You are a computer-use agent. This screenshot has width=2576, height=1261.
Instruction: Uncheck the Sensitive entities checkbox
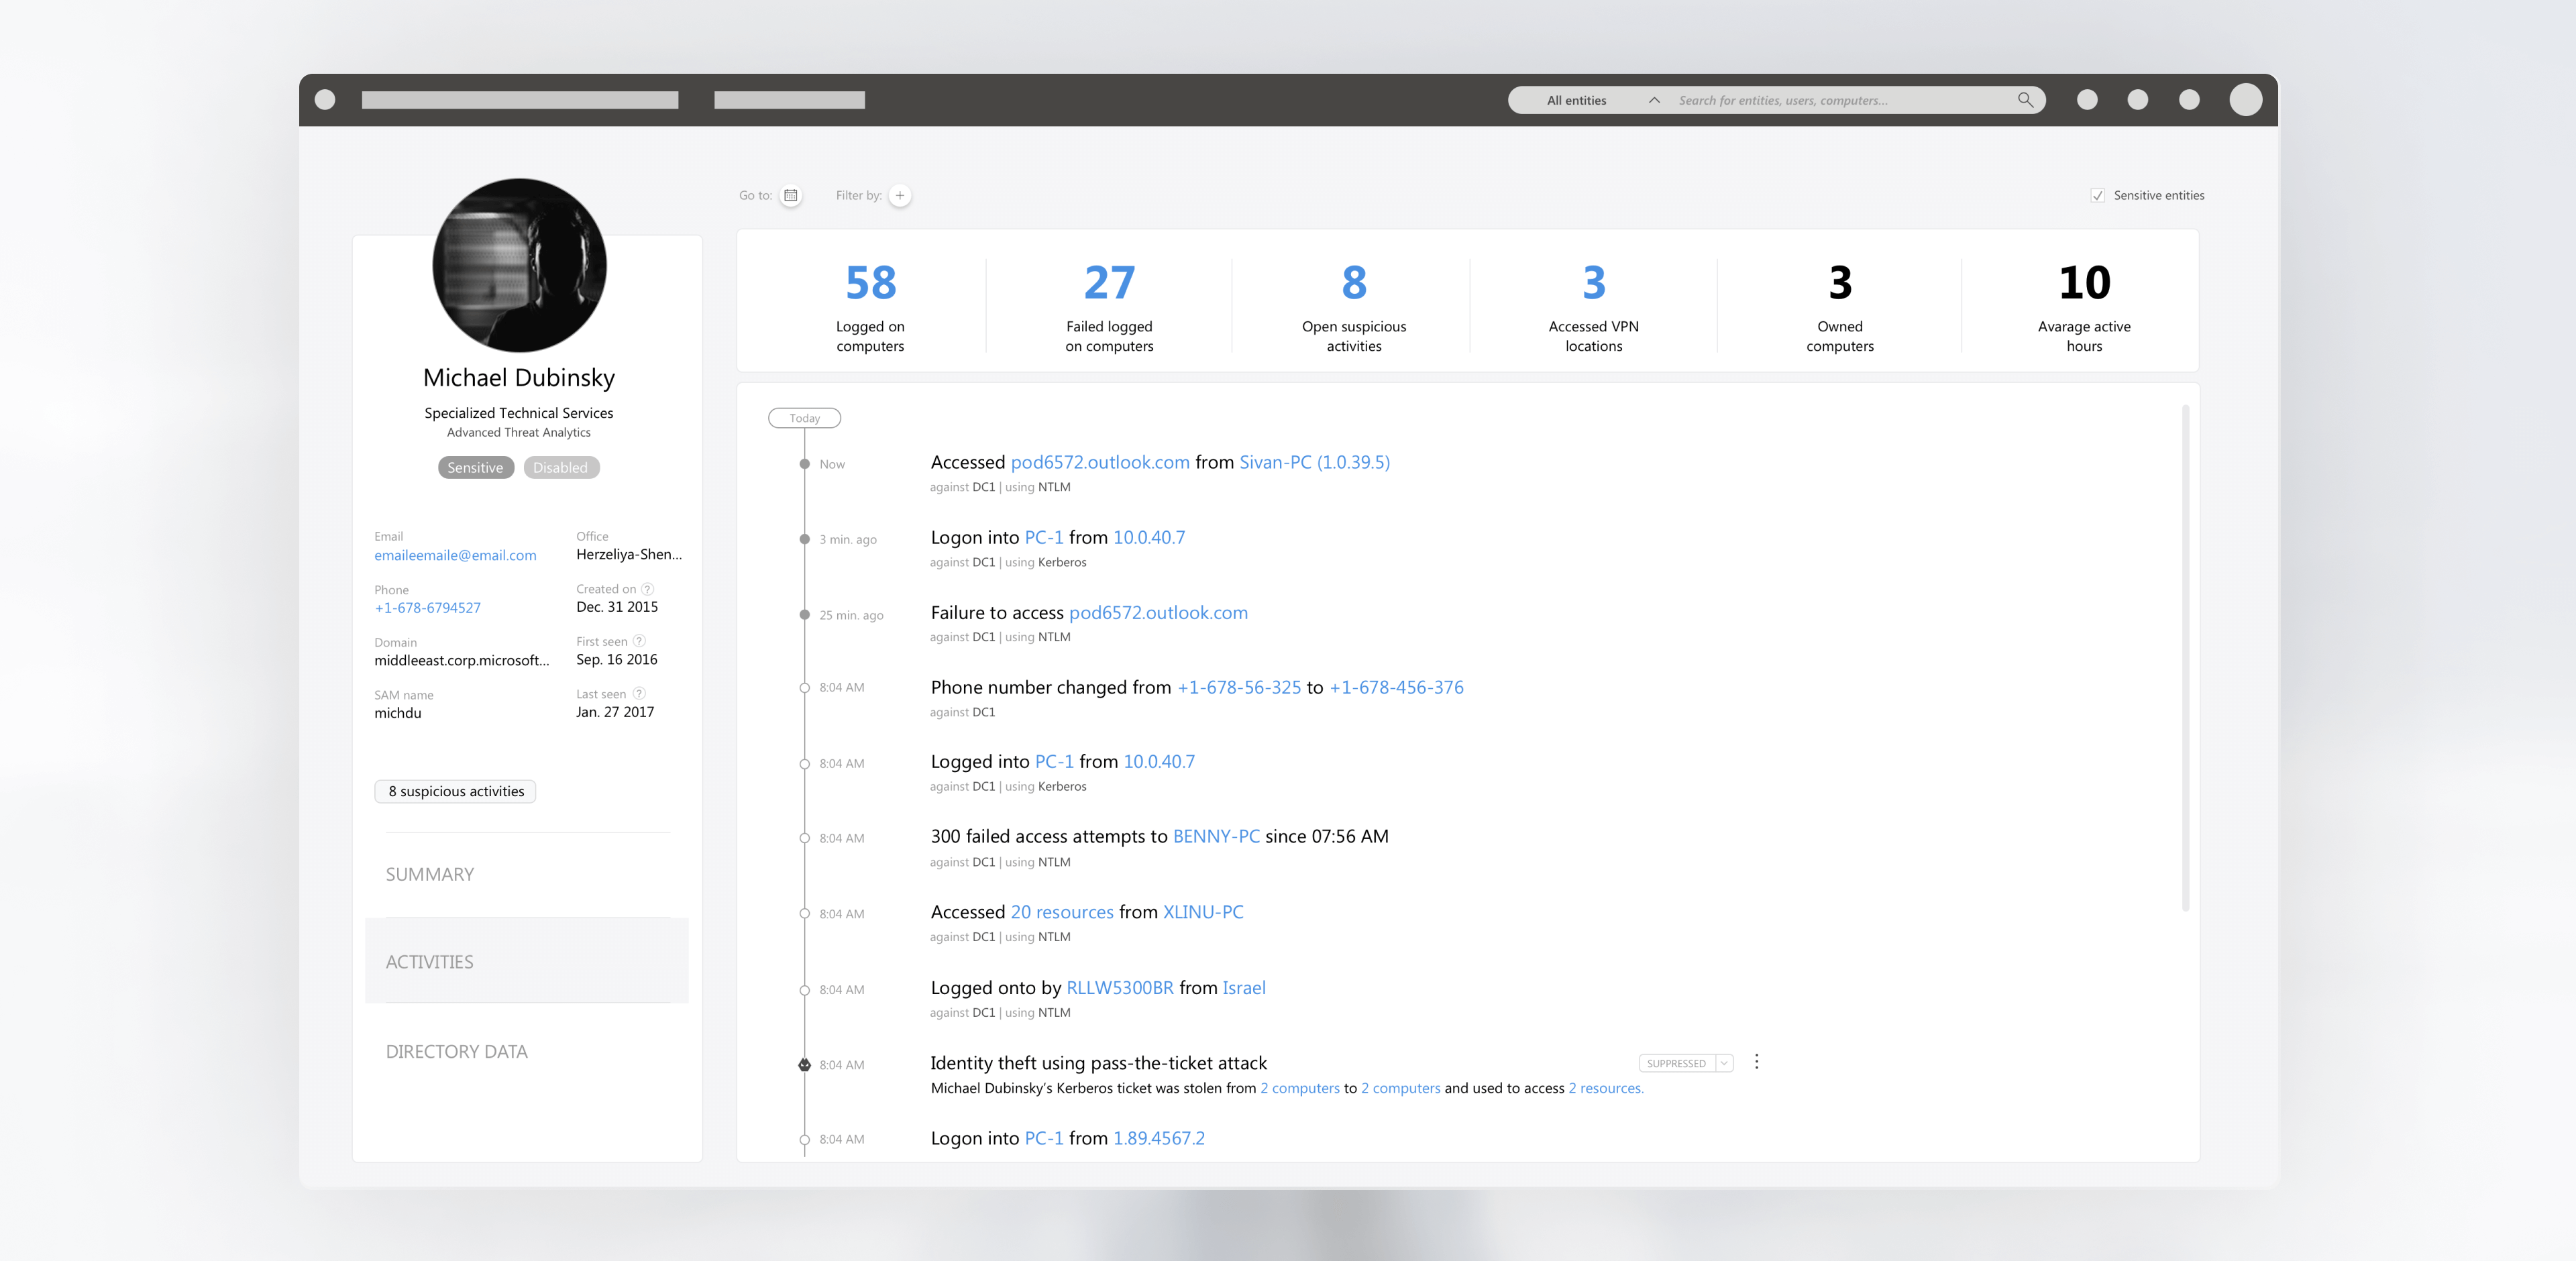click(x=2097, y=195)
